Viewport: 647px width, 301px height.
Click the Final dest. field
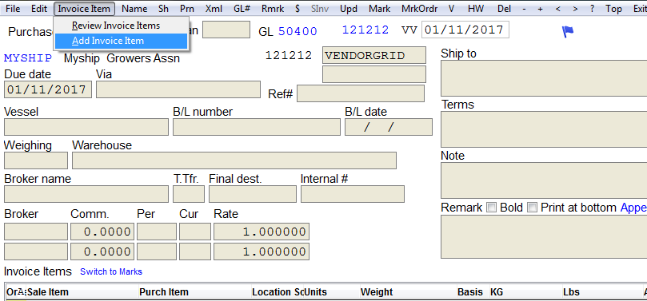pyautogui.click(x=253, y=194)
